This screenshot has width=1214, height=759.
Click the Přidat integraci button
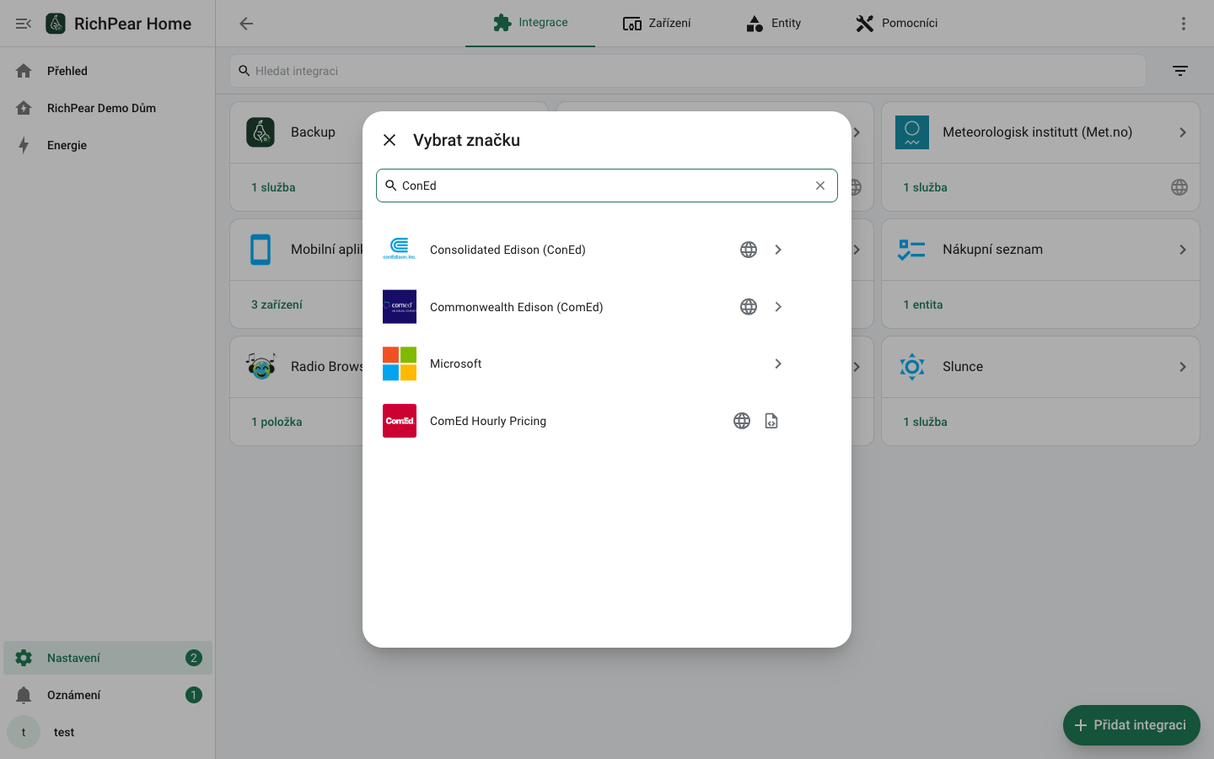[1131, 725]
